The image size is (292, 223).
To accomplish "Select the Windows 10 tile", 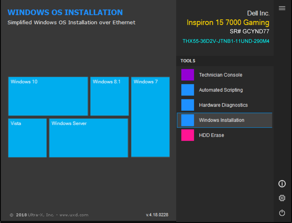I will pyautogui.click(x=48, y=96).
